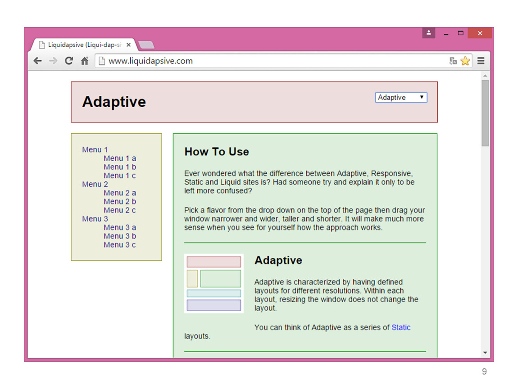
Task: Click the address bar URL field
Action: pyautogui.click(x=270, y=61)
